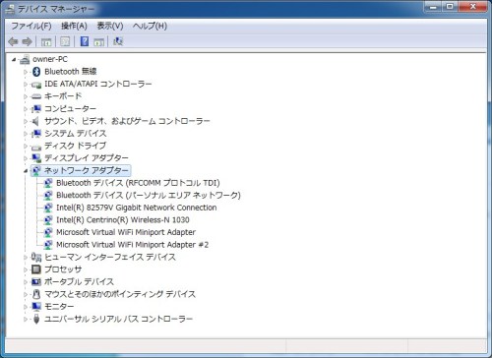Open the 表示(V) menu
This screenshot has width=492, height=358.
pos(110,26)
